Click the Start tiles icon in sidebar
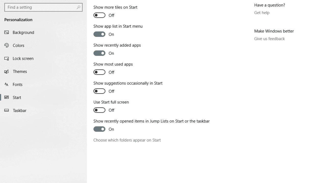The height and width of the screenshot is (183, 326). (x=7, y=97)
